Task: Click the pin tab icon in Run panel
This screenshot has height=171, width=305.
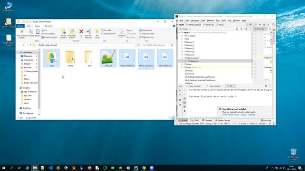Action: click(180, 105)
